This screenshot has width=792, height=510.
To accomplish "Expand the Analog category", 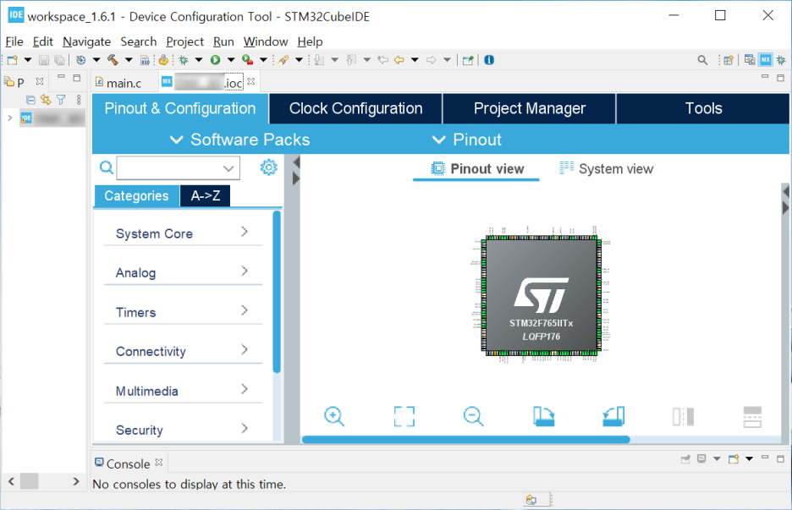I will (183, 272).
